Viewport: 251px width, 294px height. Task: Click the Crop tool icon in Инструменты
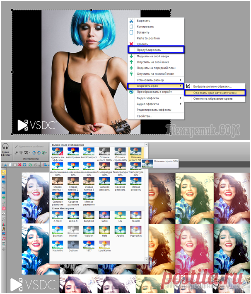coord(26,153)
